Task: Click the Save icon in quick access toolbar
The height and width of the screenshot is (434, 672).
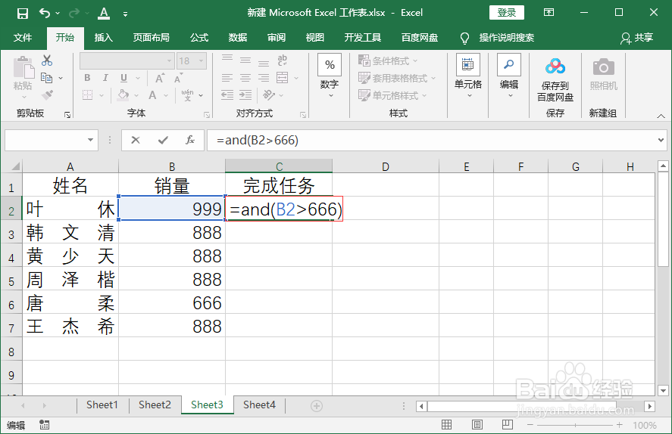Action: pos(22,14)
